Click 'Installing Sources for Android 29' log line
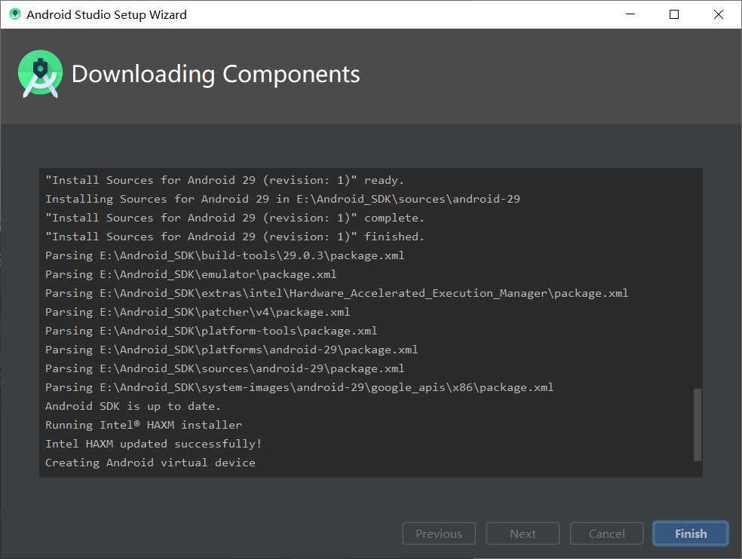The width and height of the screenshot is (742, 559). click(x=283, y=199)
